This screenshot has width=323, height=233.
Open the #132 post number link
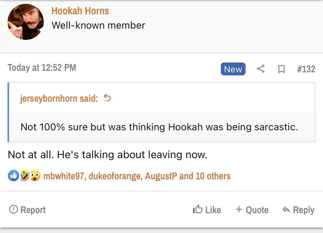tap(306, 69)
